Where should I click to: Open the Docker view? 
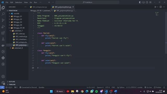click(3, 45)
